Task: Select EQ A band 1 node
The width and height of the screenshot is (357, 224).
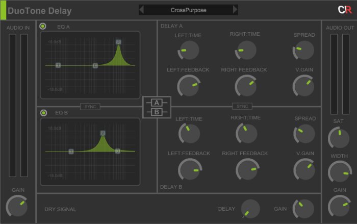Action: pyautogui.click(x=58, y=65)
